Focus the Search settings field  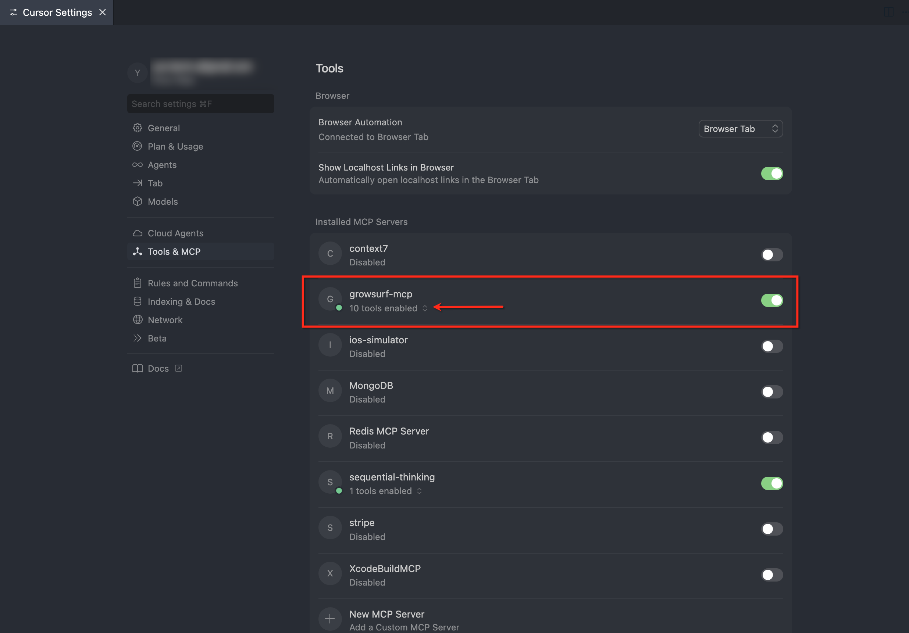pos(200,104)
